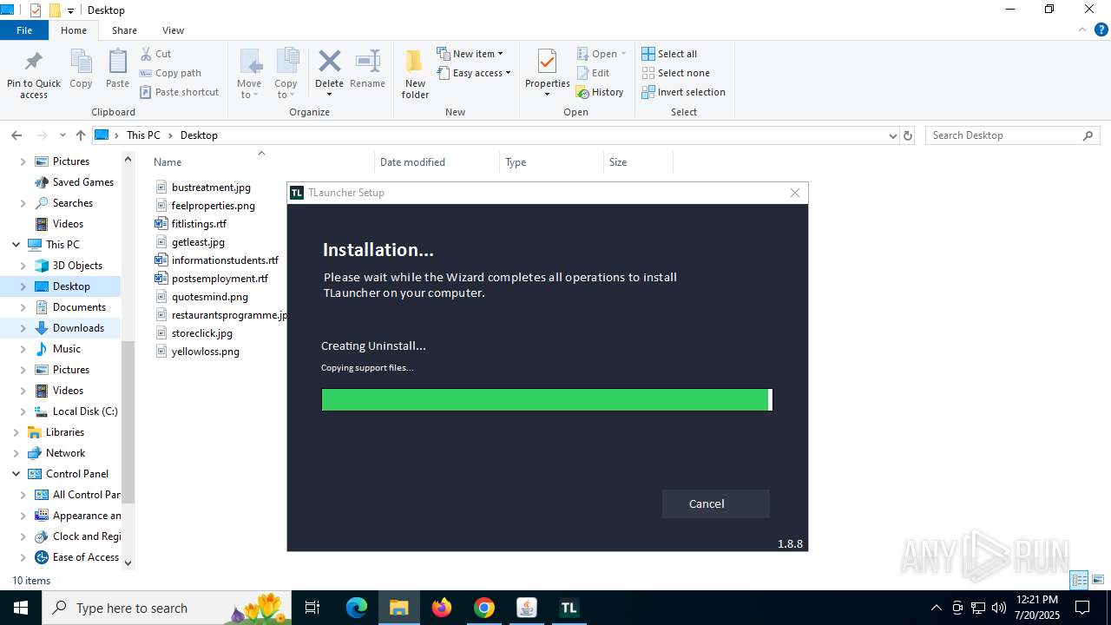This screenshot has height=625, width=1111.
Task: Open recent locations dropdown arrow
Action: pyautogui.click(x=62, y=135)
